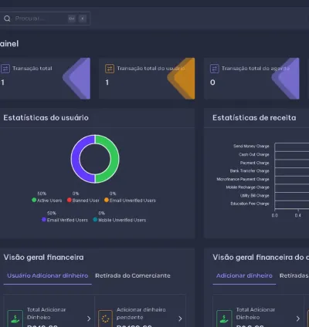
Task: Click the green hand-money icon in the right panel
Action: click(224, 319)
